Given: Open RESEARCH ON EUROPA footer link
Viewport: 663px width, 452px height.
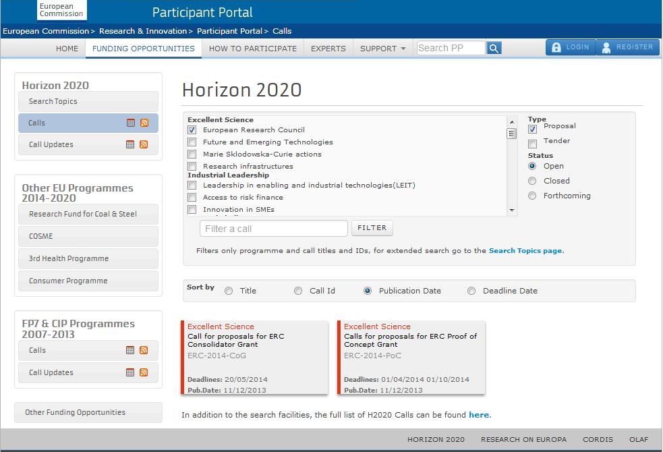Looking at the screenshot, I should pos(523,439).
